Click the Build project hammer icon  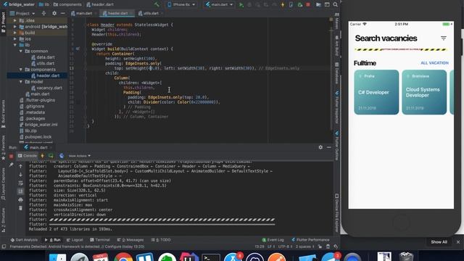click(157, 4)
